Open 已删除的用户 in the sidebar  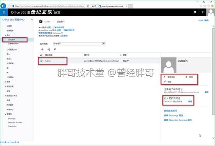13,43
